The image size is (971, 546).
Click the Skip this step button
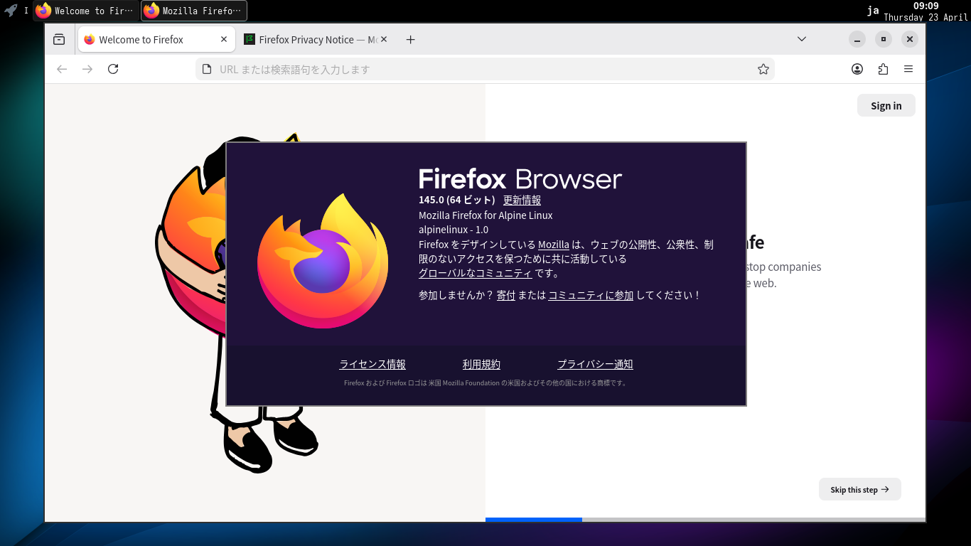click(860, 489)
